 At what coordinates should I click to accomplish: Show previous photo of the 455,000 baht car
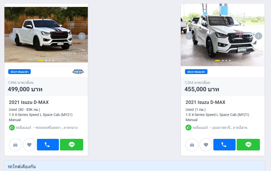tap(189, 36)
